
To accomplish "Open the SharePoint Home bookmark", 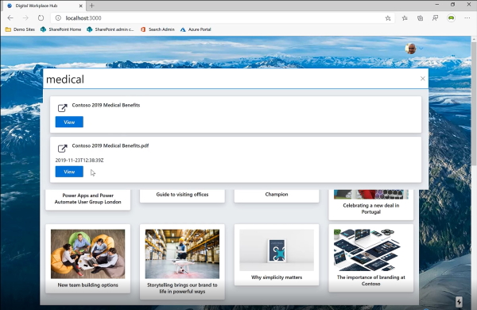I will click(x=61, y=29).
